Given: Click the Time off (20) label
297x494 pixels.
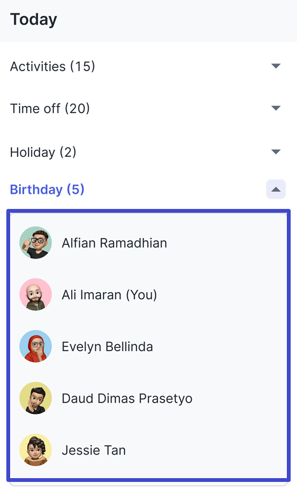Looking at the screenshot, I should (x=50, y=109).
